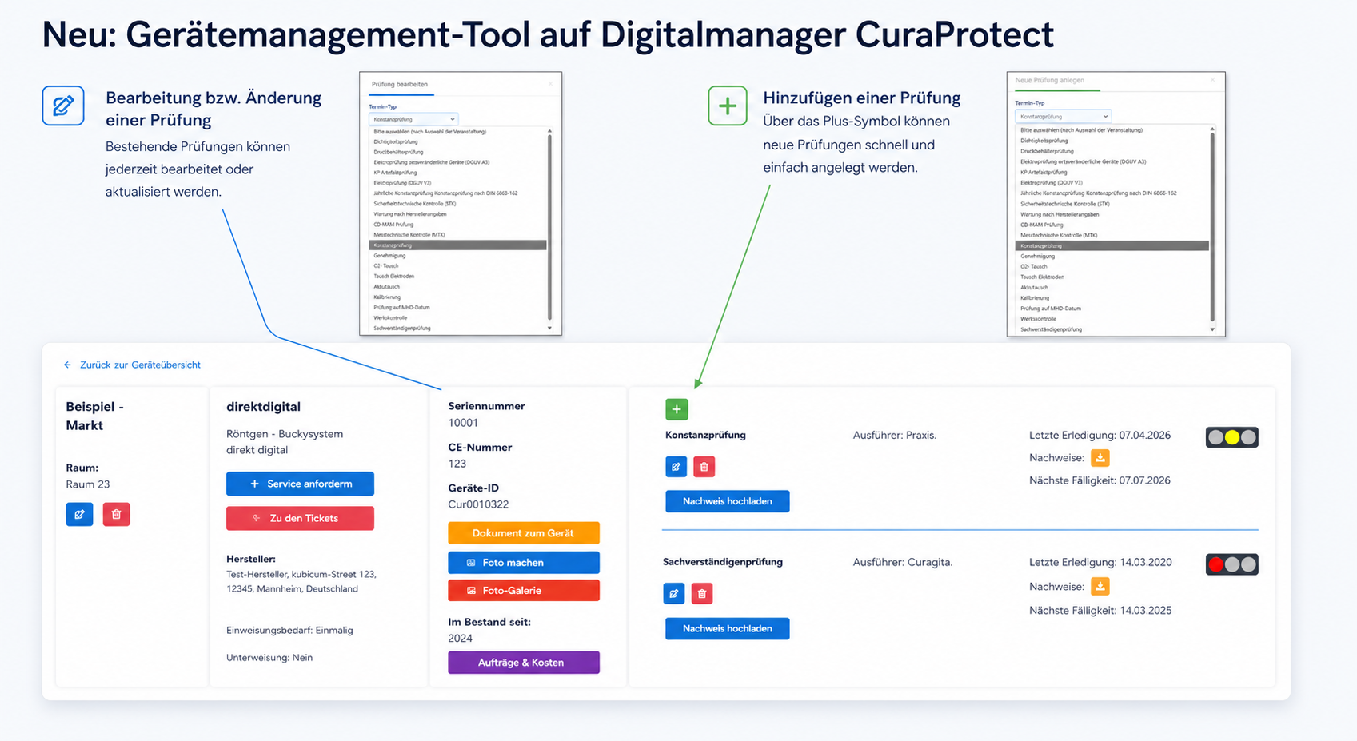Open Termin-Typ dropdown in Neue Prüfung anlegen dialog
This screenshot has width=1357, height=741.
1063,116
